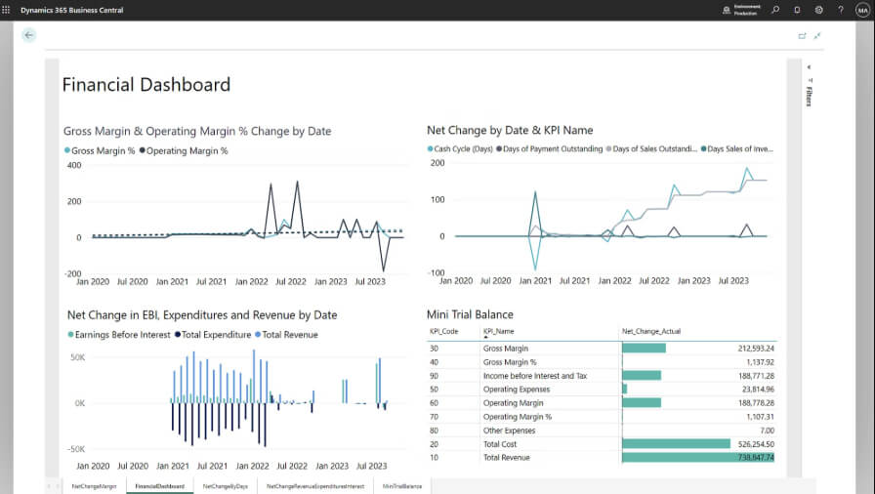Click the 7.00 Other Expenses value
Screen dimensions: 875x494
[x=767, y=431]
